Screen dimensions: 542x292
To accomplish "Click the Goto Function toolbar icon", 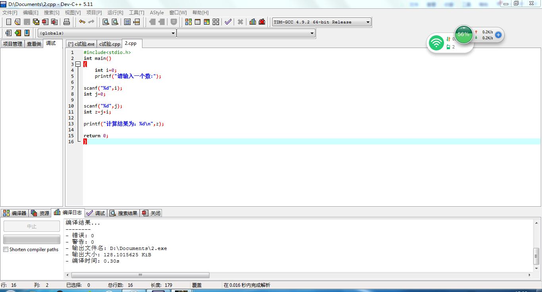I will (127, 22).
